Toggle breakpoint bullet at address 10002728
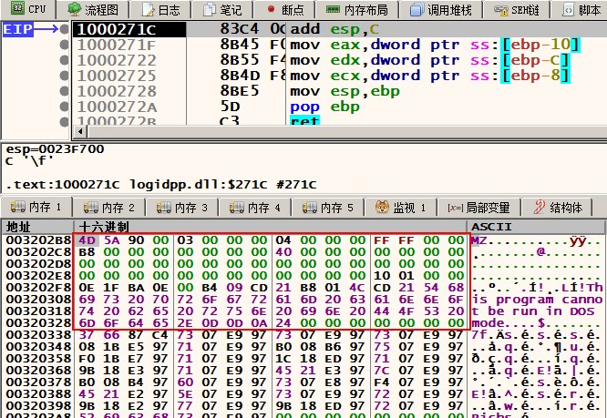This screenshot has height=418, width=607. pyautogui.click(x=66, y=91)
